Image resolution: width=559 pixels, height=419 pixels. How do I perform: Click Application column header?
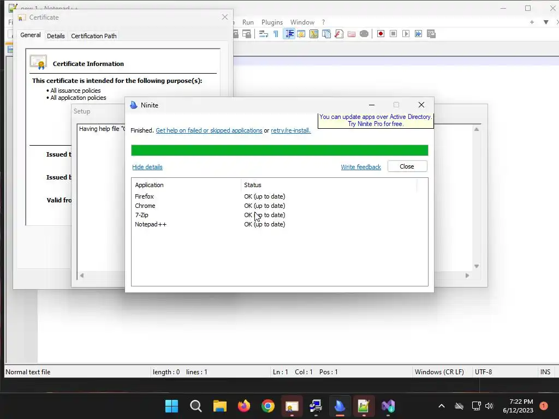coord(186,185)
